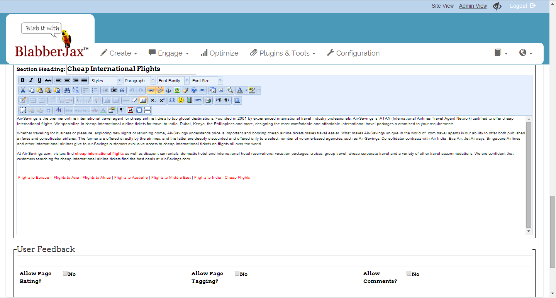This screenshot has height=298, width=556.
Task: Click the Find binoculars icon
Action: point(67,90)
